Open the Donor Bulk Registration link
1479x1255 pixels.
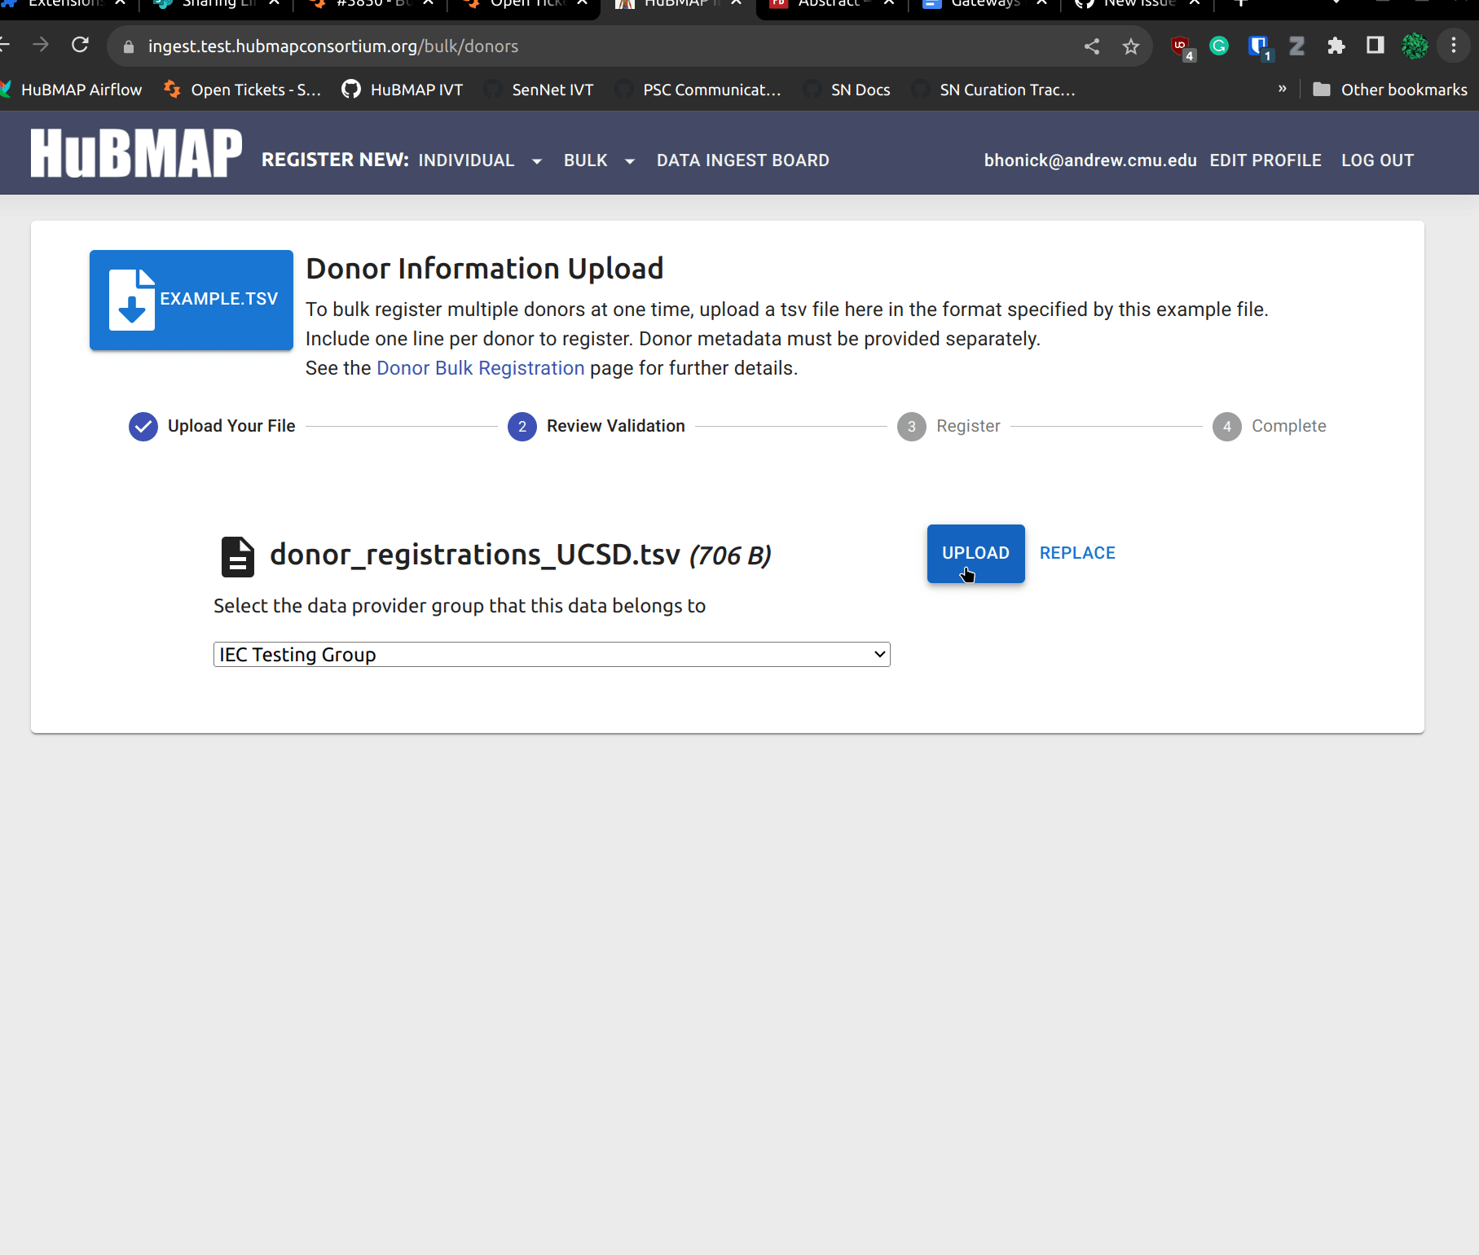(481, 368)
